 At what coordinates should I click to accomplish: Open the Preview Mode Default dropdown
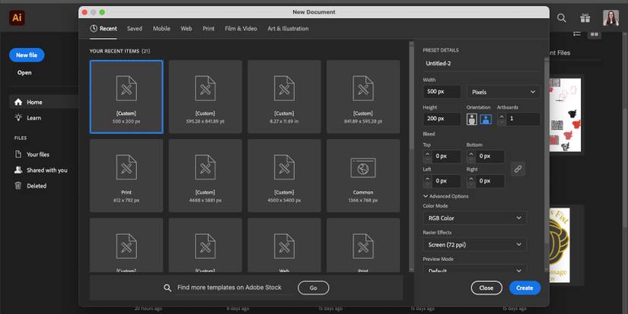475,270
